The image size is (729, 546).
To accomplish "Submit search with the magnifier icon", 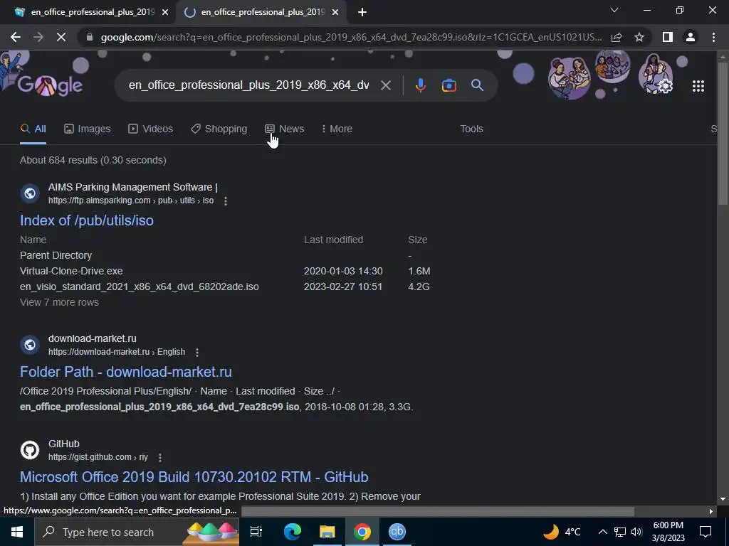I will 477,85.
